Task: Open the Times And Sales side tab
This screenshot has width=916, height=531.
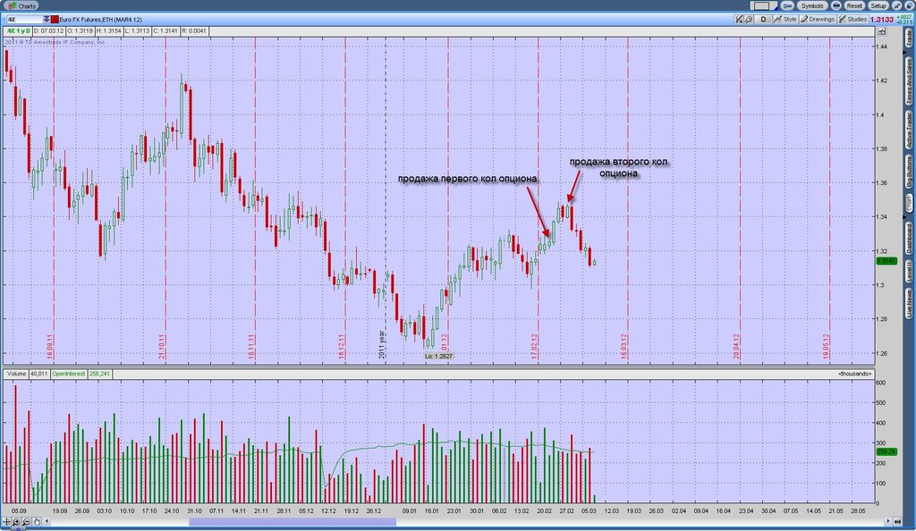Action: (x=909, y=81)
